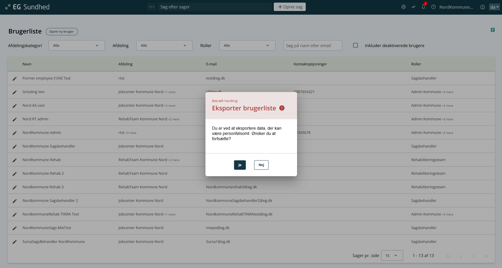Sort by the Navn column header
502x268 pixels.
click(27, 64)
